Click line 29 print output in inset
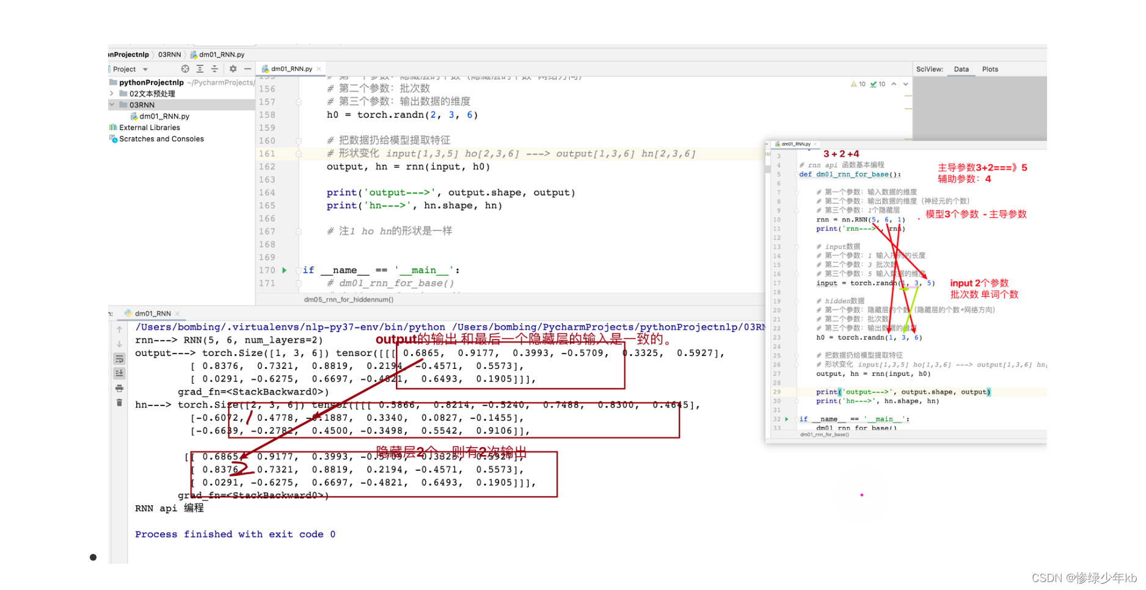This screenshot has width=1146, height=590. [903, 392]
